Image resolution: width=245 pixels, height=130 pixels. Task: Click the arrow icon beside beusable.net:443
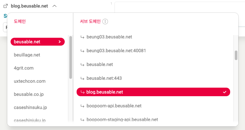(82, 78)
